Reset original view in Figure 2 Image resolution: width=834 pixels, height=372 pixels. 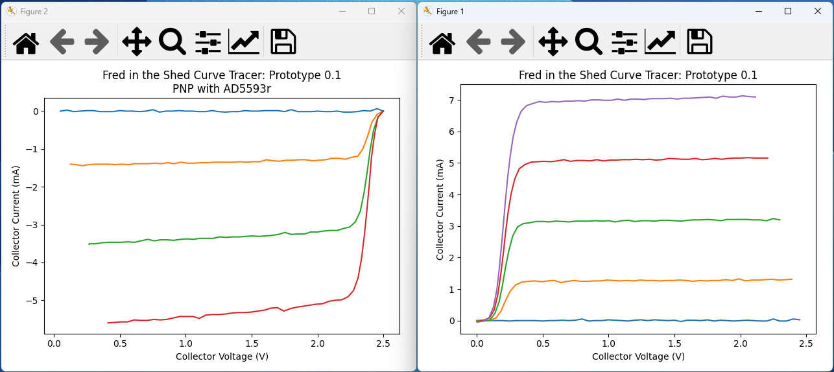pyautogui.click(x=26, y=41)
